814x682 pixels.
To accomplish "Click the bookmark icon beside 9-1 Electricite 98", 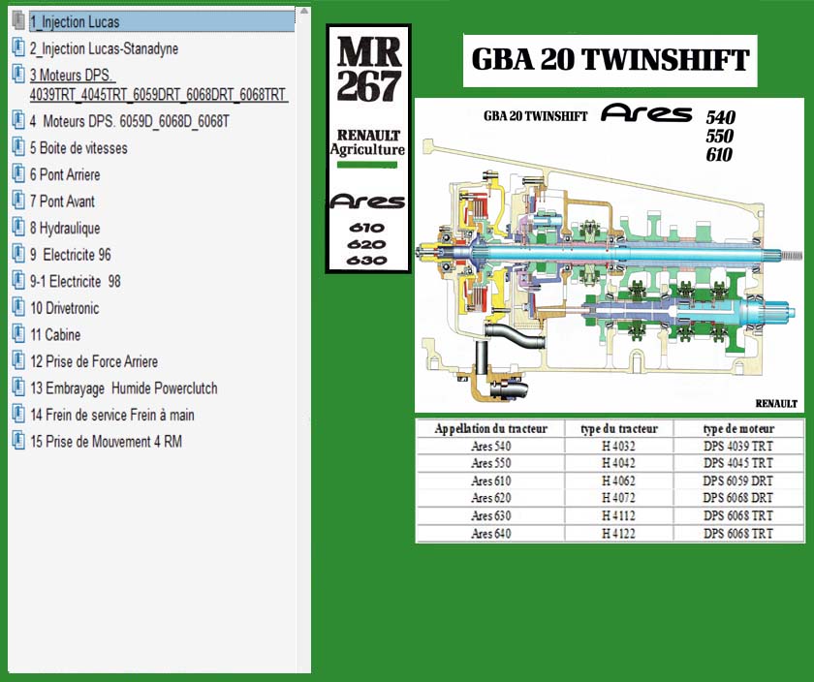I will pos(18,281).
